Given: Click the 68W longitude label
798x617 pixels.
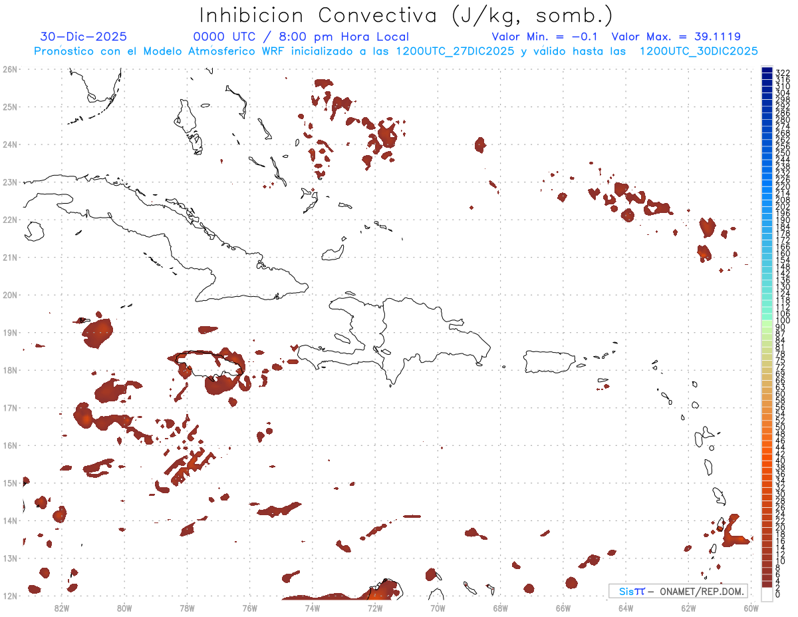Looking at the screenshot, I should click(x=501, y=608).
